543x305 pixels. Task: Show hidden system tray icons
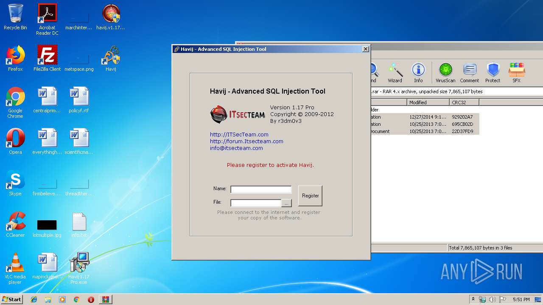(x=473, y=299)
